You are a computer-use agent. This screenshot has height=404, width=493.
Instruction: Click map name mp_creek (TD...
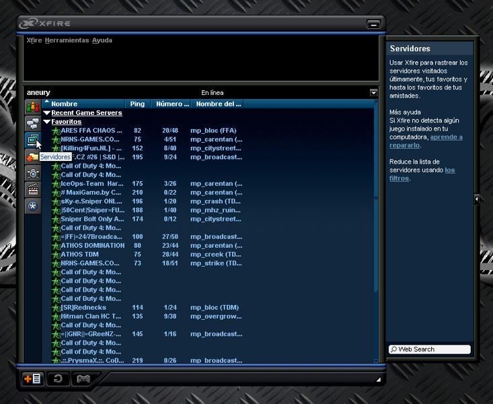click(x=215, y=255)
